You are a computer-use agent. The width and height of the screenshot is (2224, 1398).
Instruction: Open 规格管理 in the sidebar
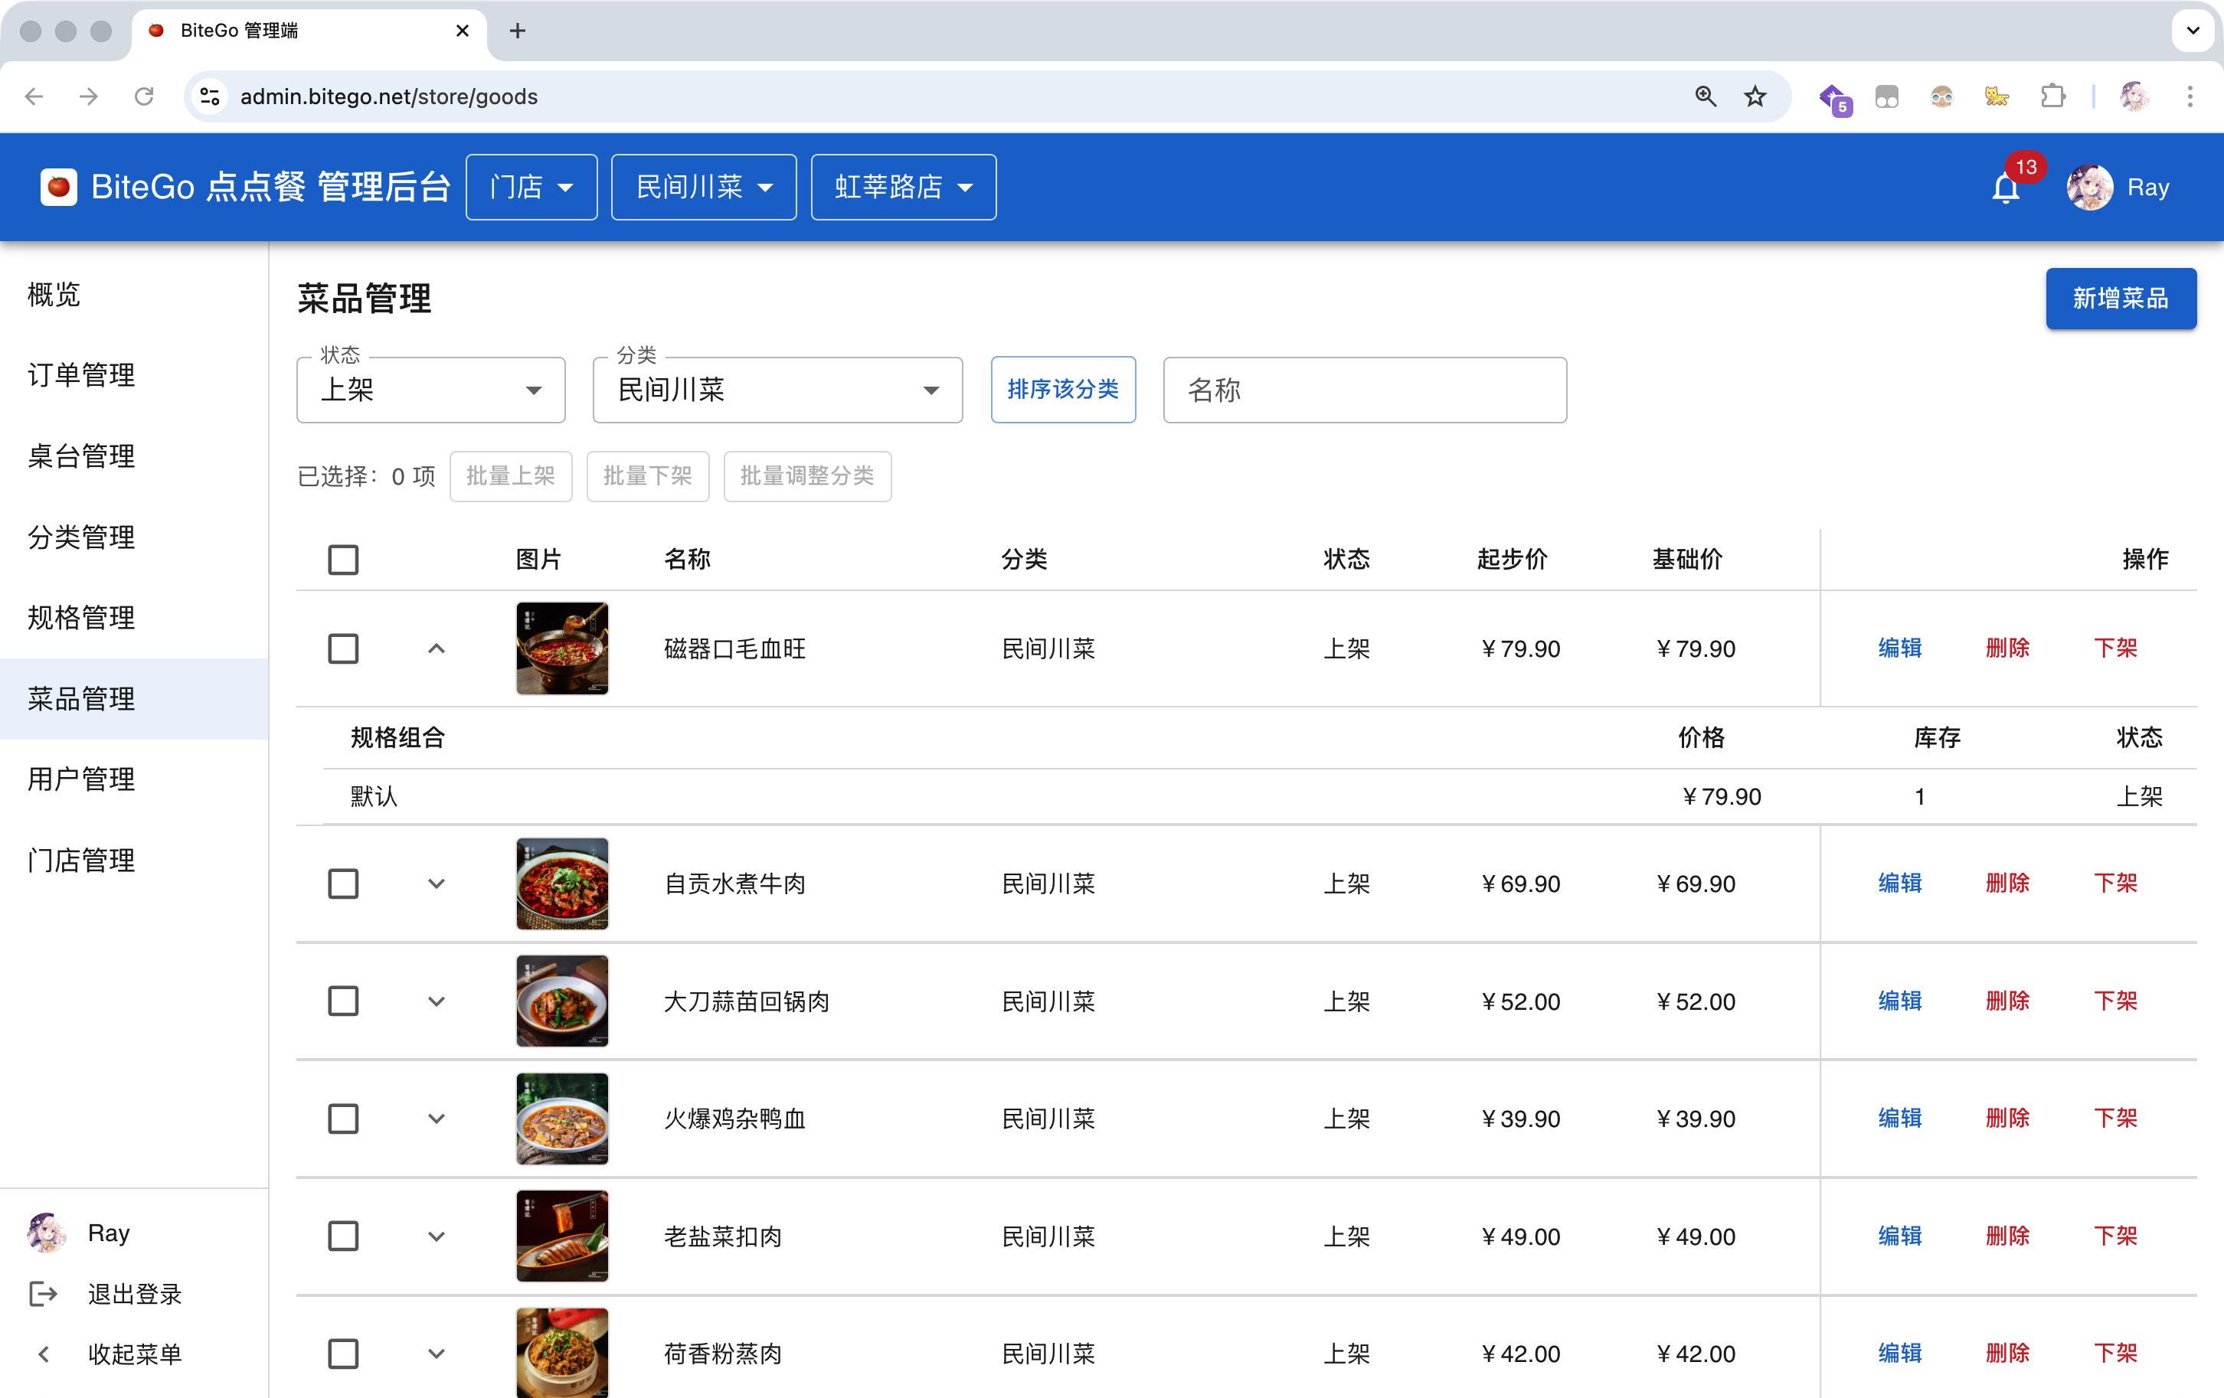tap(134, 618)
